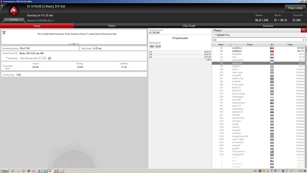Click the green NVIDIA icon in the system tray
307x173 pixels.
click(x=264, y=171)
